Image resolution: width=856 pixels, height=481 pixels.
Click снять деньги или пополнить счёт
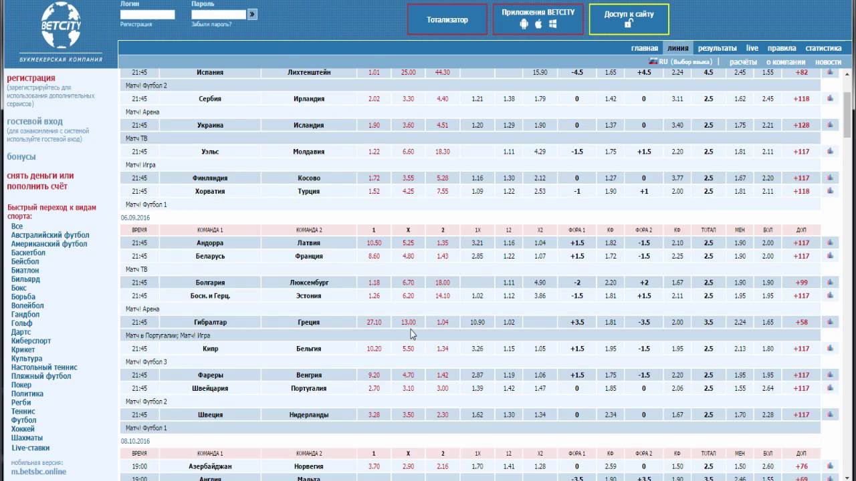[40, 181]
